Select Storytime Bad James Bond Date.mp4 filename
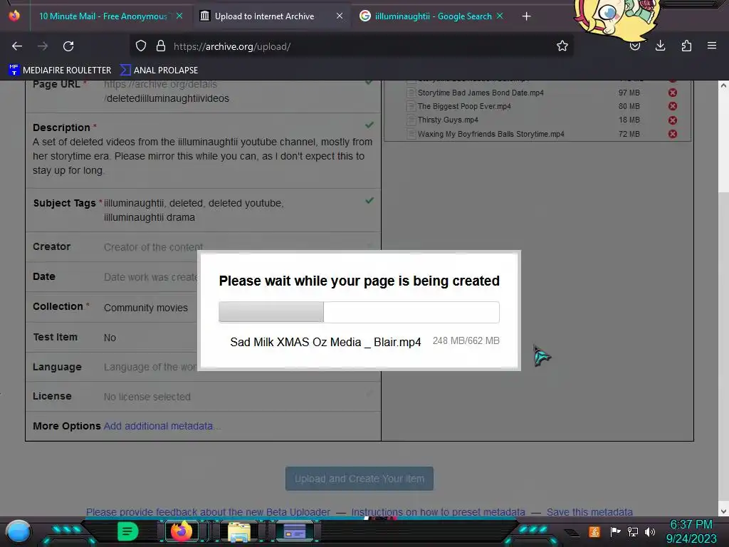 coord(481,93)
